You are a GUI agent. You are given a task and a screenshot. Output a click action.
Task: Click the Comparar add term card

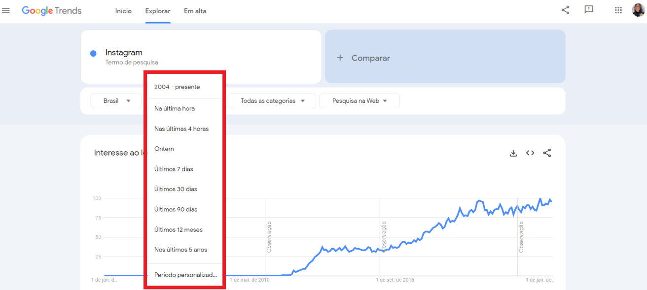pyautogui.click(x=445, y=57)
